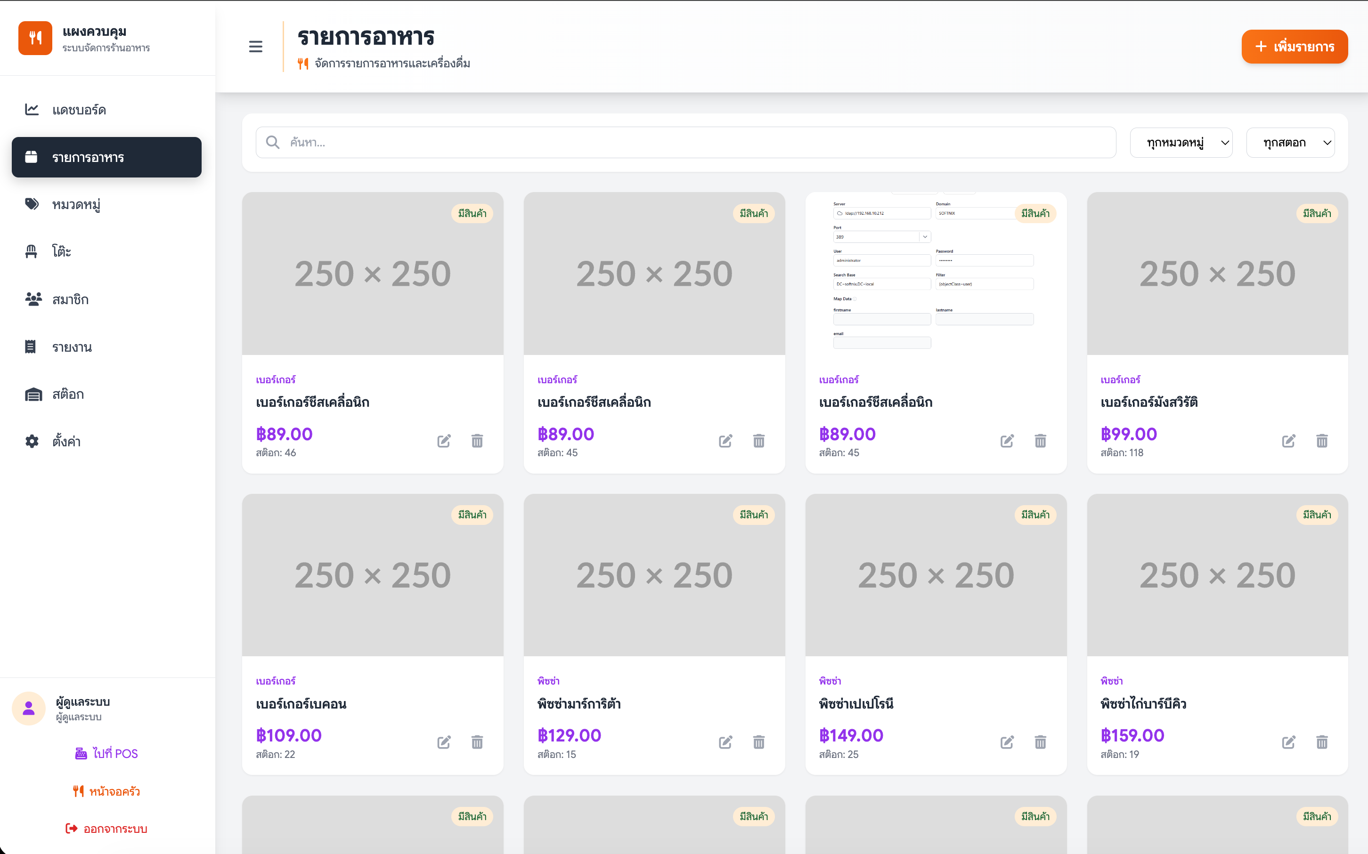Viewport: 1368px width, 854px height.
Task: Open แดชบอร์ด in the sidebar
Action: pos(79,110)
